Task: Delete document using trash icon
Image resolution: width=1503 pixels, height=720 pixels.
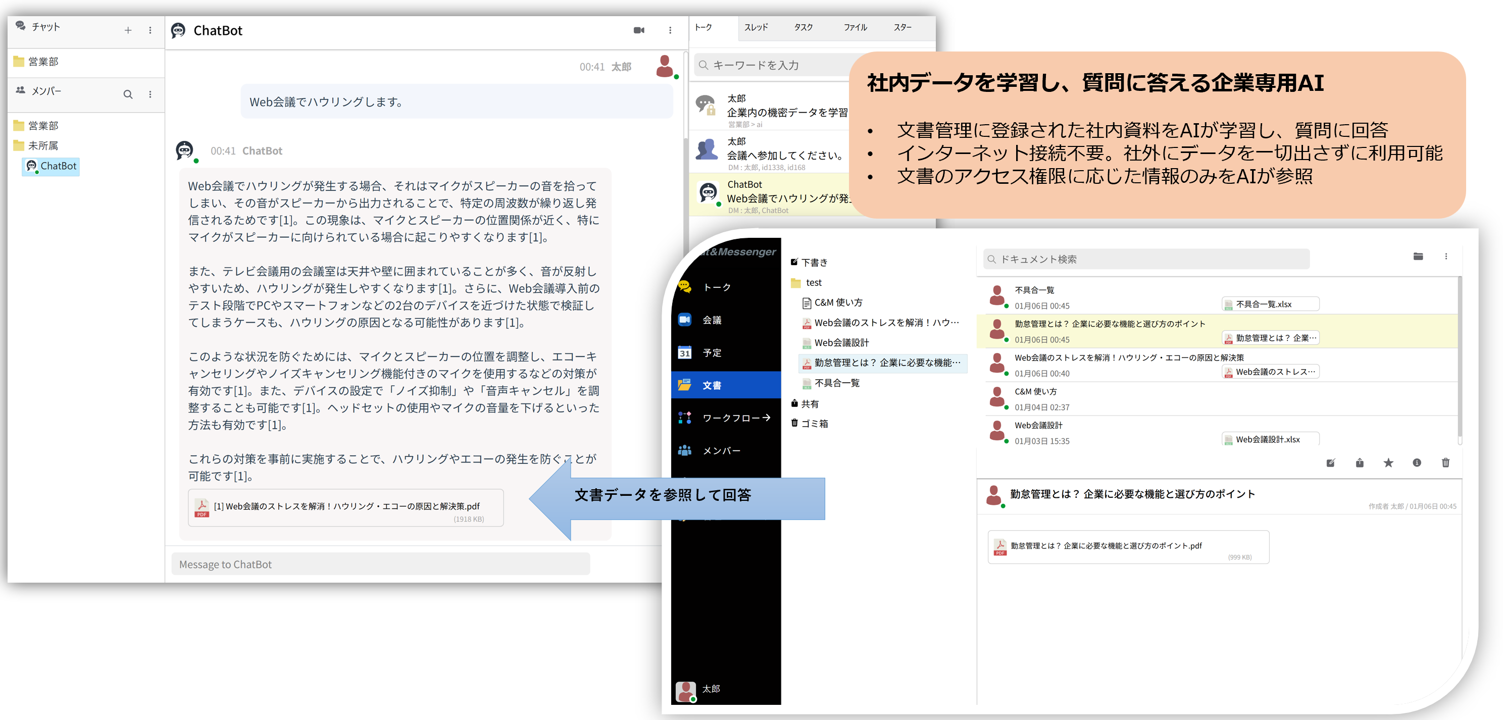Action: coord(1445,462)
